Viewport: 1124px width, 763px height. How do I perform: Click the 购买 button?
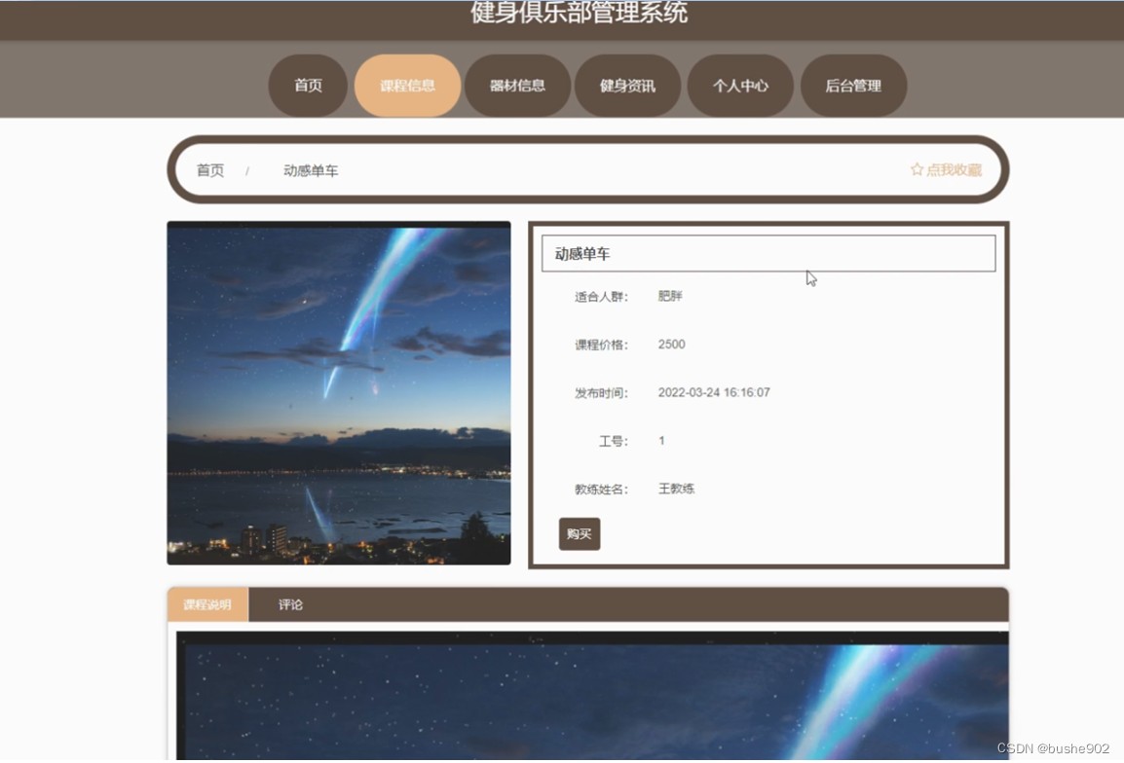(x=580, y=533)
